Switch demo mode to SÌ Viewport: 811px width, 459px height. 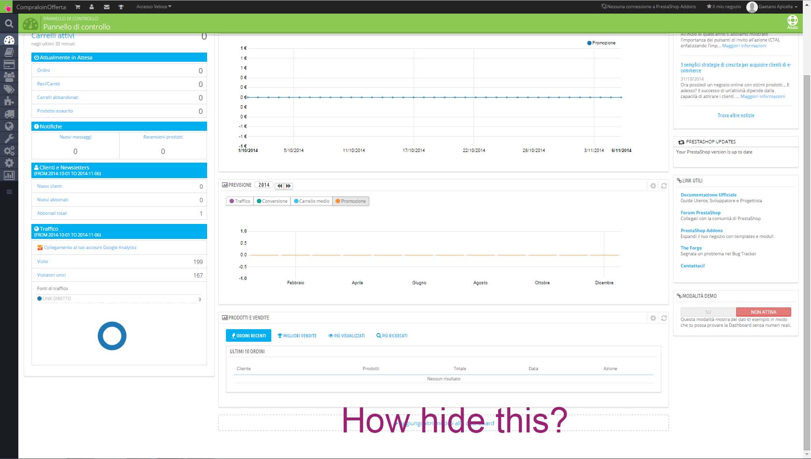click(708, 312)
